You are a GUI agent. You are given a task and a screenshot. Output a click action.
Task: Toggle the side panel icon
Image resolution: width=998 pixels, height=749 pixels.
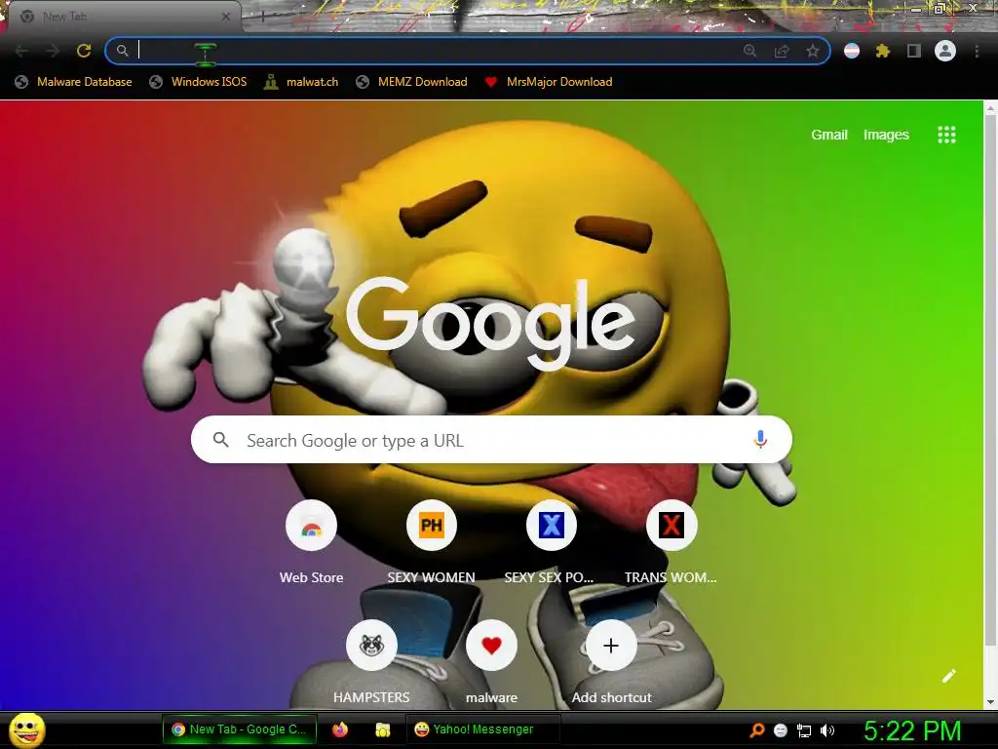coord(914,51)
